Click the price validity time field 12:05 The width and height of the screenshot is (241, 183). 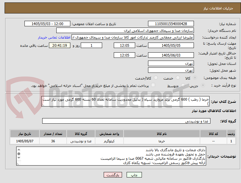[124, 55]
